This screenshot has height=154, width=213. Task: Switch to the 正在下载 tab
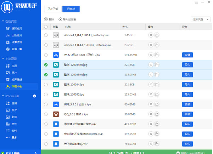(x=53, y=9)
